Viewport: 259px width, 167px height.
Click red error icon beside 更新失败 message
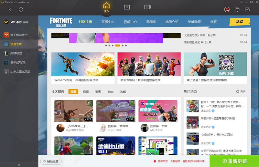point(155,161)
